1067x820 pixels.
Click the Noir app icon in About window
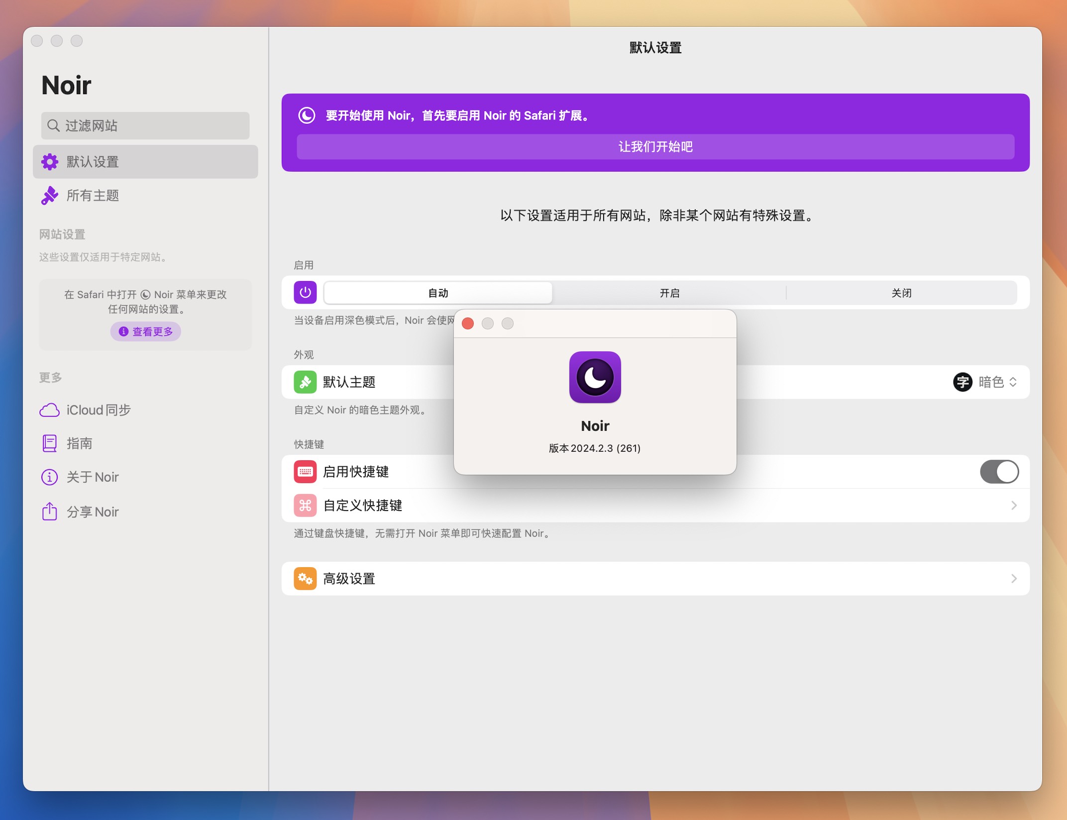595,377
